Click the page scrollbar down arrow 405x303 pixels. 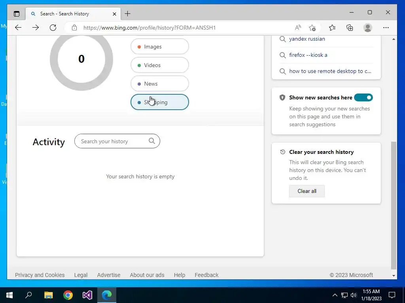[x=394, y=276]
